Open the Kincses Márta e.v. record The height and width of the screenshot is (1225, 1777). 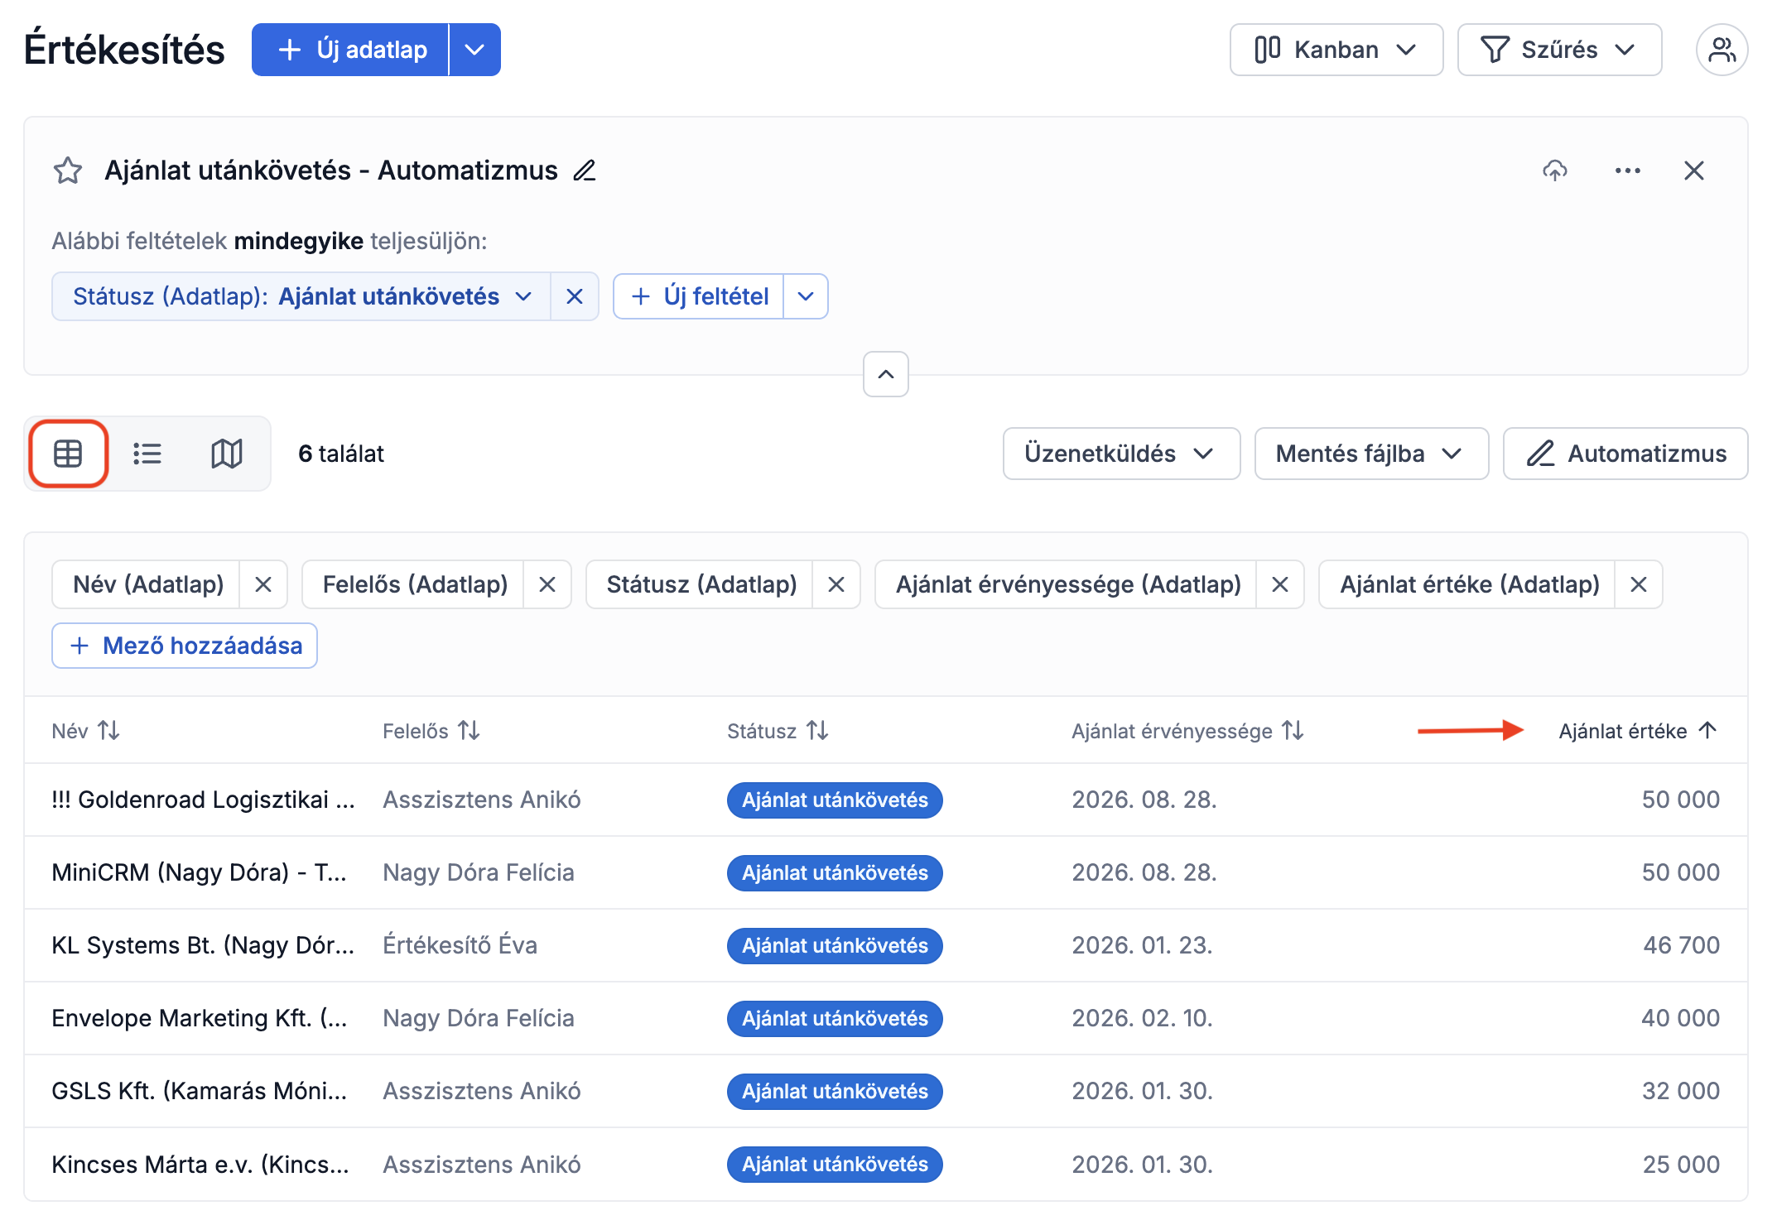[200, 1164]
